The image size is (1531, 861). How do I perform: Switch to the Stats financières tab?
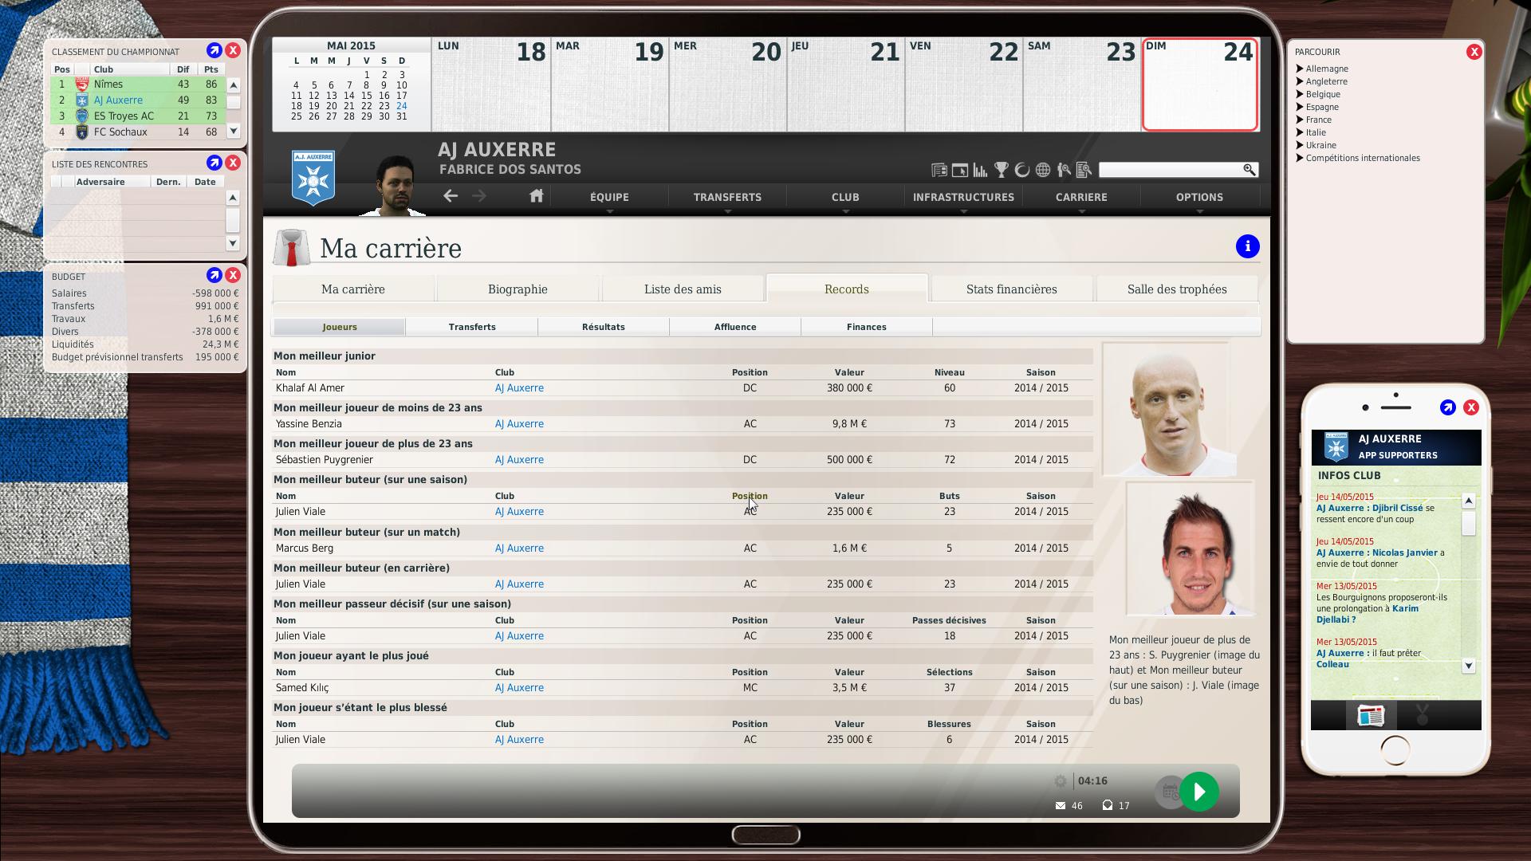pos(1011,289)
